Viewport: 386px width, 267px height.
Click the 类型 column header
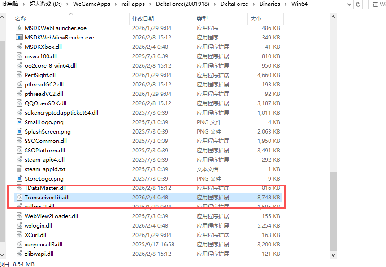click(x=202, y=18)
